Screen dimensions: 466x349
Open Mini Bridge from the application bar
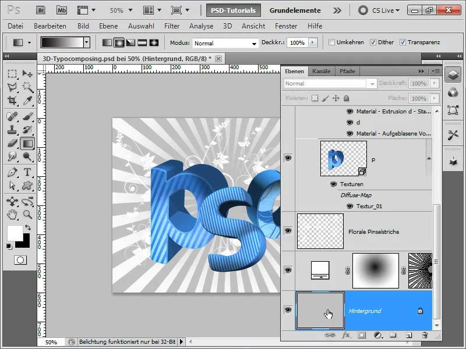click(62, 10)
